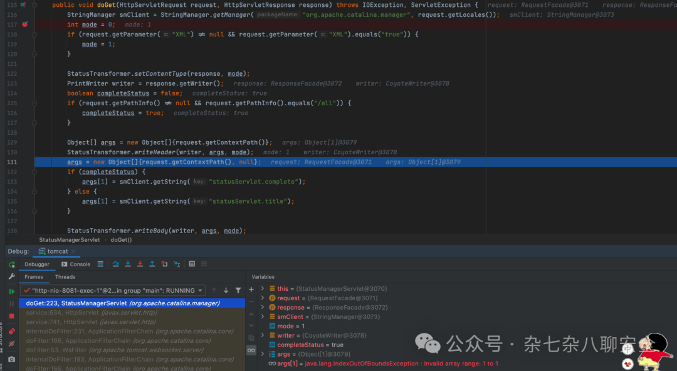Move watch down in Variables panel

[x=251, y=326]
